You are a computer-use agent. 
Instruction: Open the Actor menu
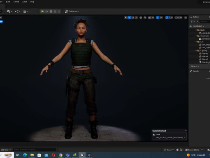point(24,2)
